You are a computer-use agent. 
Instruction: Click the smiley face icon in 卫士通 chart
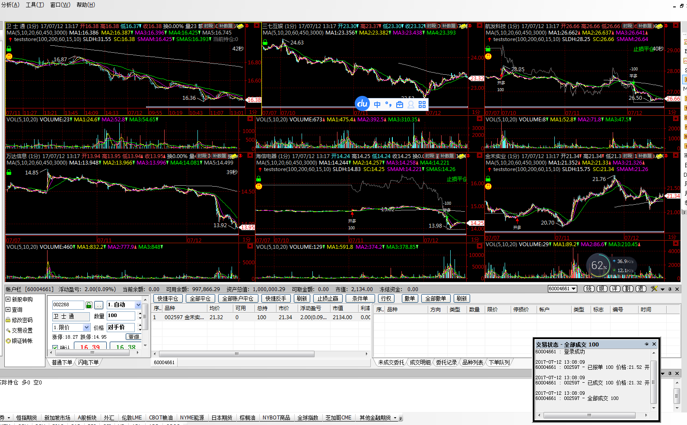[9, 56]
